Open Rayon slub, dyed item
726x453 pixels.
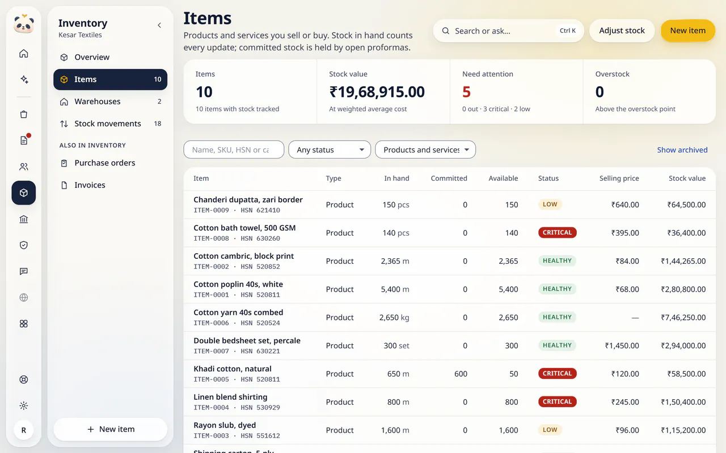click(x=450, y=430)
